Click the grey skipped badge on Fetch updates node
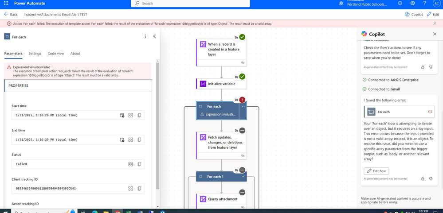 (x=242, y=130)
